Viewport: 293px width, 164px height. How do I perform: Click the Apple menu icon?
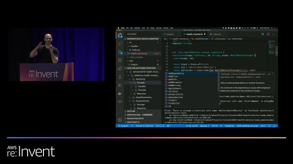(x=118, y=28)
